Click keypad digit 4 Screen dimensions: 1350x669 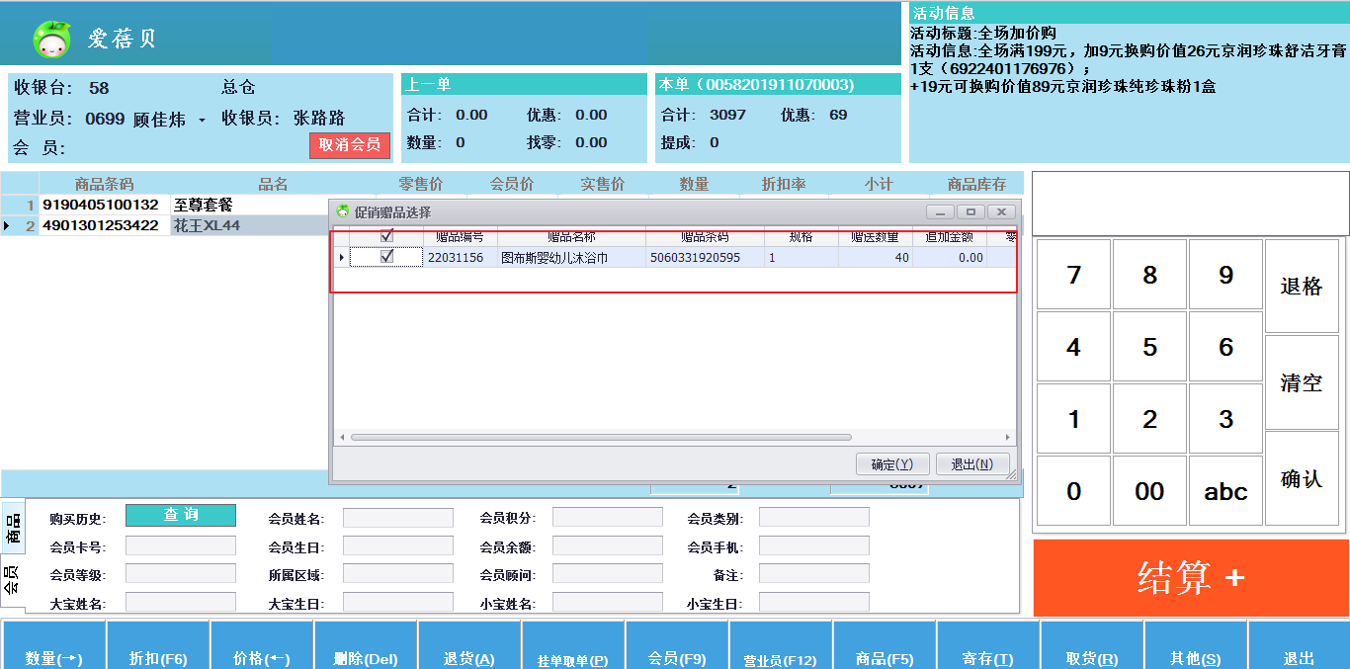click(1073, 347)
